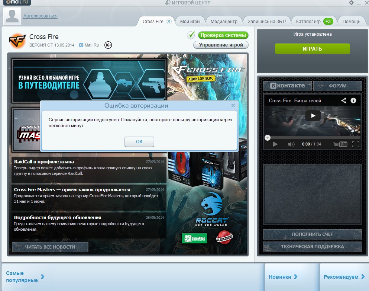Click the Cross Fire game logo icon
The height and width of the screenshot is (291, 369).
tap(17, 41)
